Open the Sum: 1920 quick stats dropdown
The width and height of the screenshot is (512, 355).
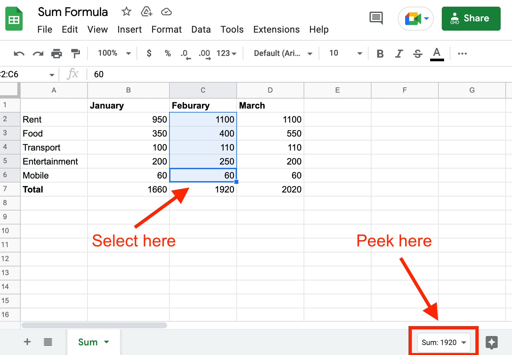(x=444, y=342)
